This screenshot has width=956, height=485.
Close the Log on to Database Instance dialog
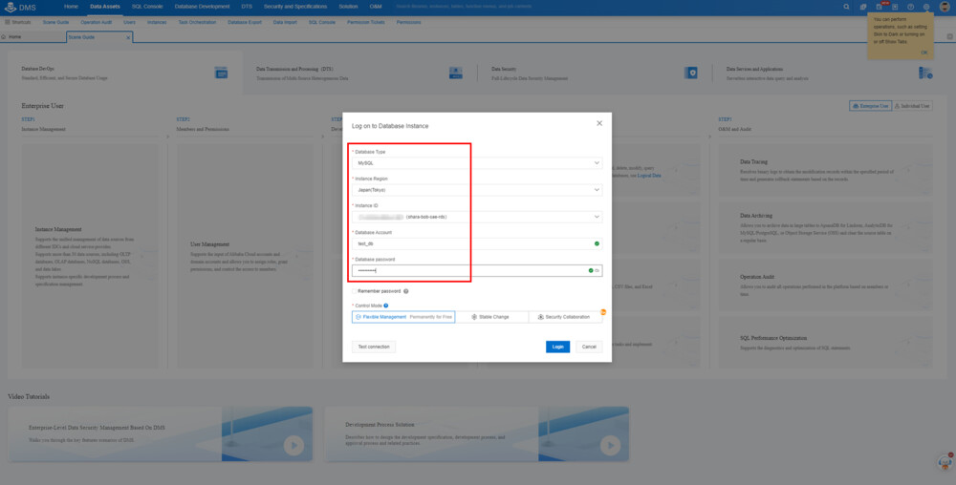599,123
